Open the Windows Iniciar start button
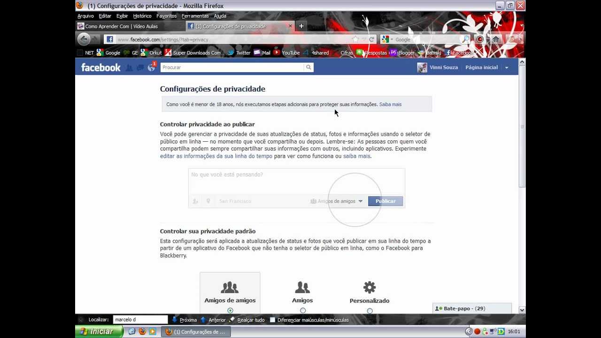601x338 pixels. point(99,331)
